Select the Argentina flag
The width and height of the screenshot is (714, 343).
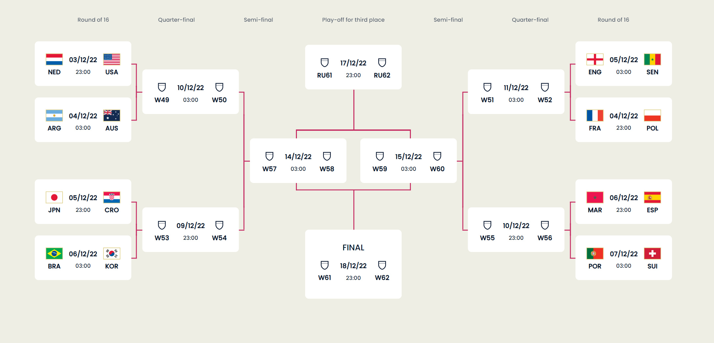[54, 116]
